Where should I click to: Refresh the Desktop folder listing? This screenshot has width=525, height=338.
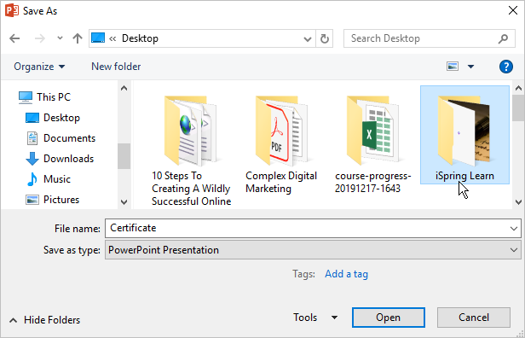coord(324,38)
